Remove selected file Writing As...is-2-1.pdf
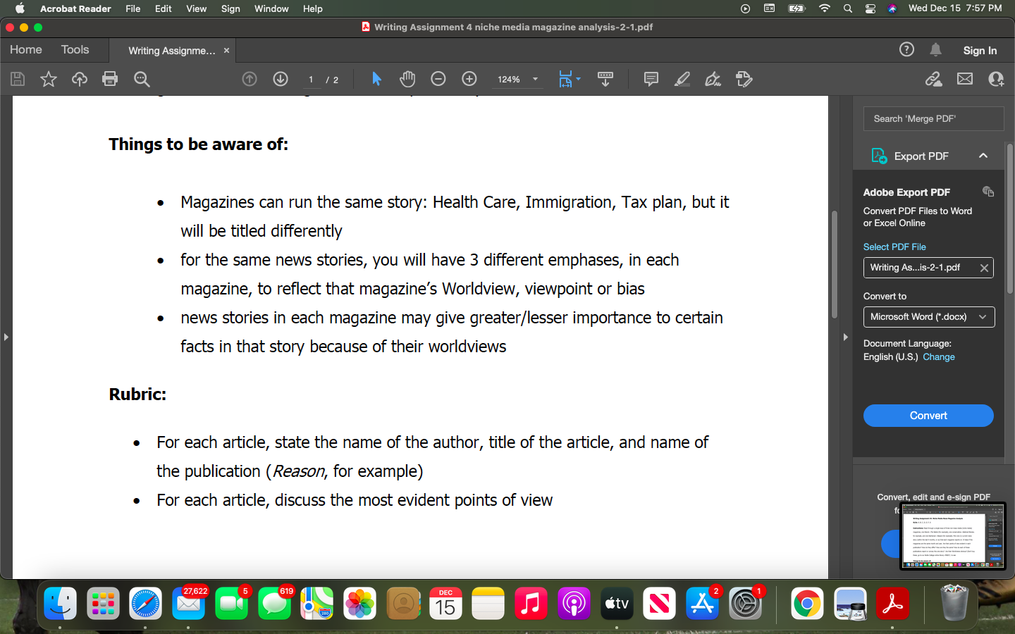Image resolution: width=1015 pixels, height=634 pixels. tap(984, 268)
